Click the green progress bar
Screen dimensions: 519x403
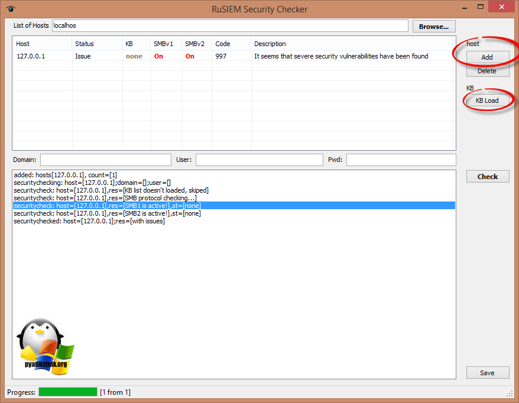67,392
